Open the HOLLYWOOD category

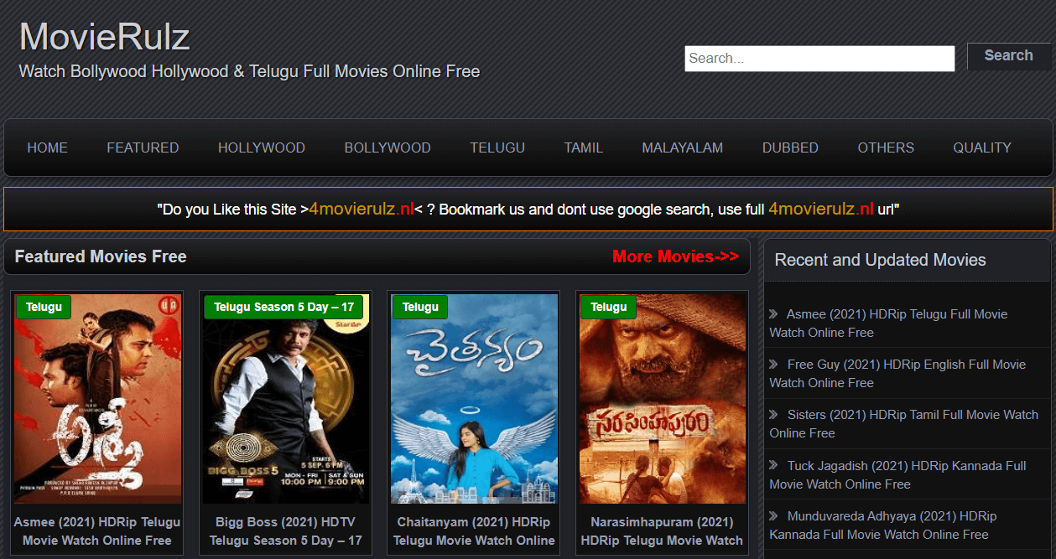[261, 148]
